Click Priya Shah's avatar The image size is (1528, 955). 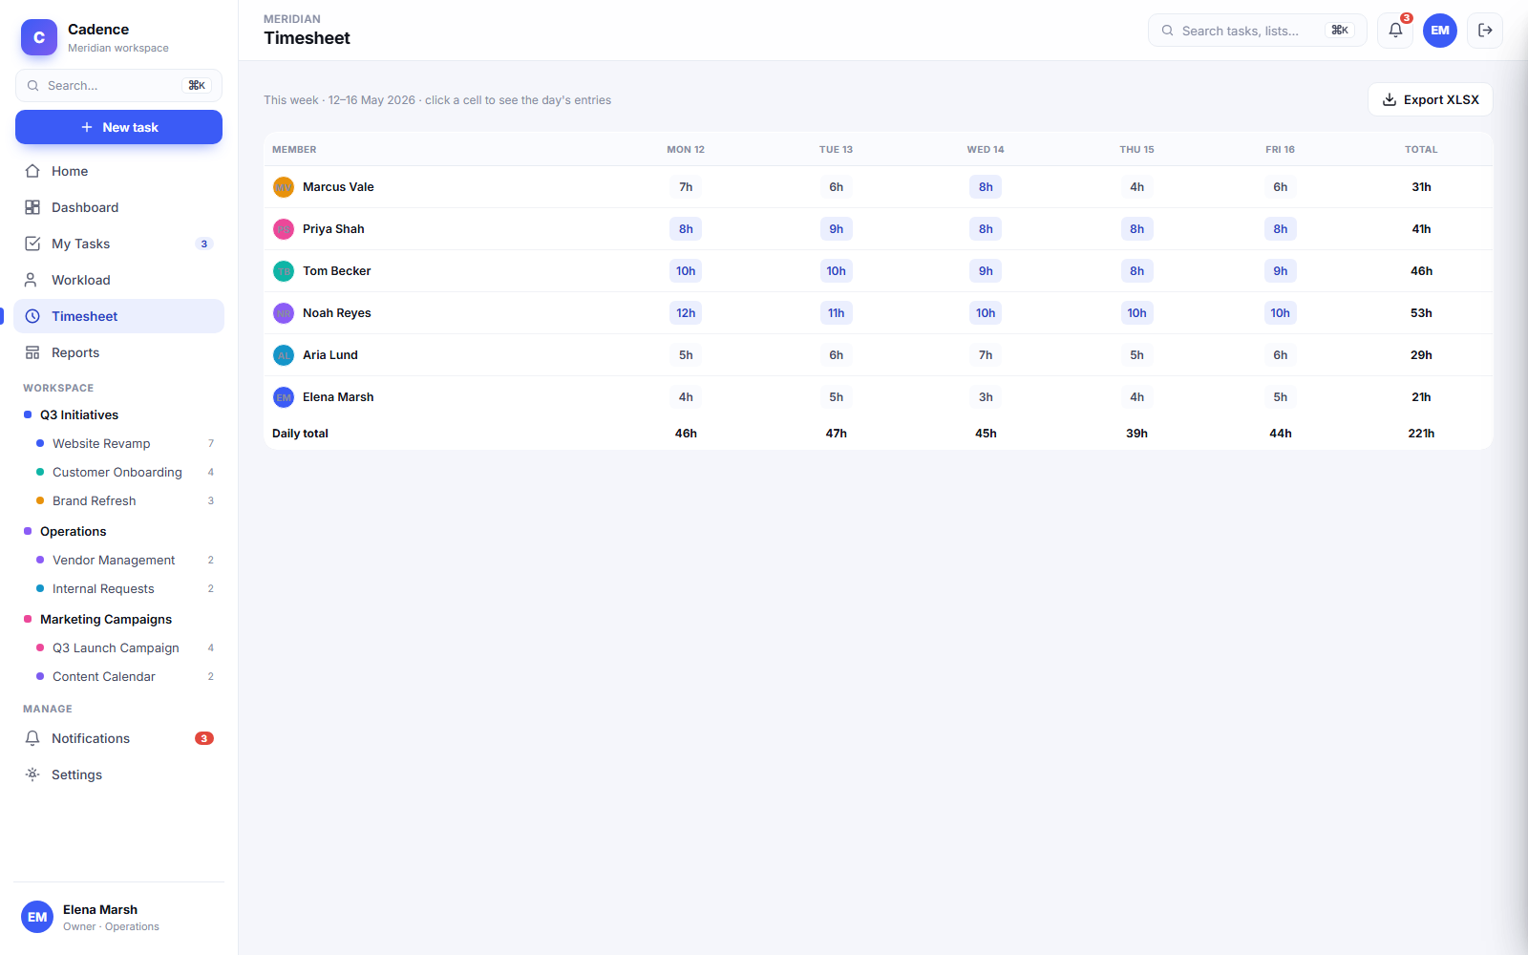click(284, 229)
